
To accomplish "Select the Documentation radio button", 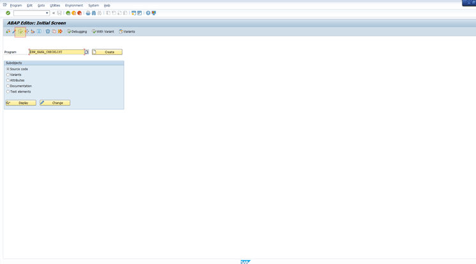I will click(x=8, y=86).
